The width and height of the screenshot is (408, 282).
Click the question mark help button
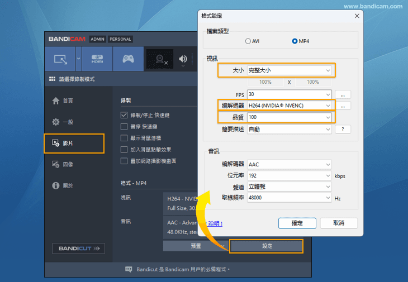(x=343, y=129)
